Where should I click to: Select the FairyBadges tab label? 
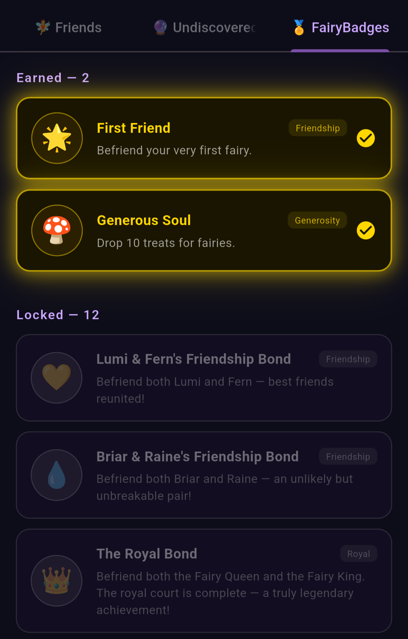pos(350,28)
